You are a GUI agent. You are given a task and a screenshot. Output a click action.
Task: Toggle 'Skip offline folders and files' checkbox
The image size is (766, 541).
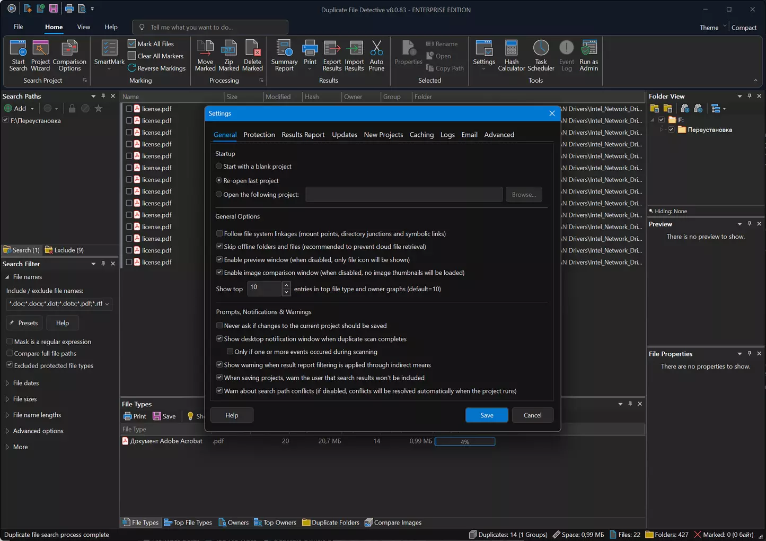[219, 247]
